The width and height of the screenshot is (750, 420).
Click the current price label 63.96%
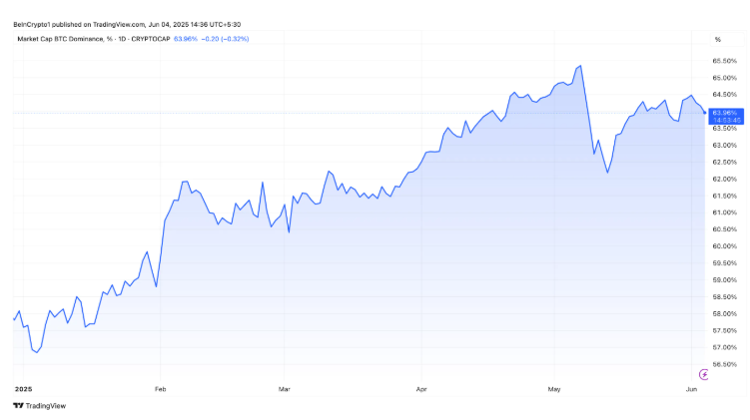(726, 116)
